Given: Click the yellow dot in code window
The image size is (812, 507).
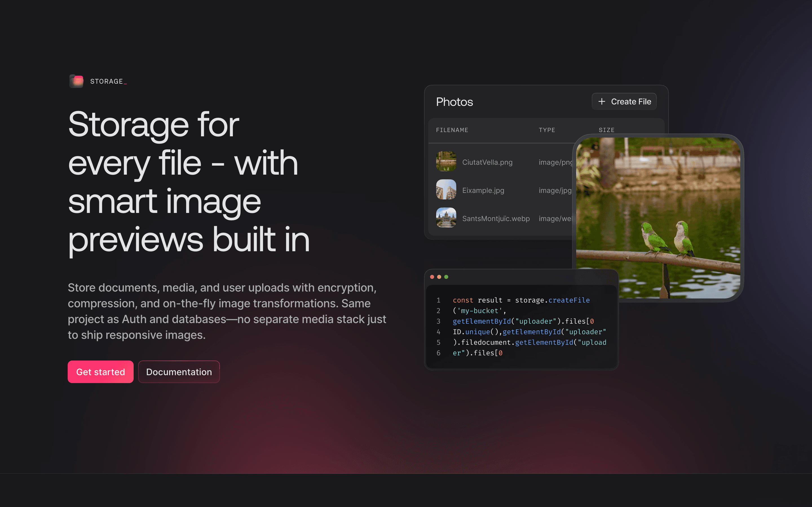Looking at the screenshot, I should (x=439, y=277).
